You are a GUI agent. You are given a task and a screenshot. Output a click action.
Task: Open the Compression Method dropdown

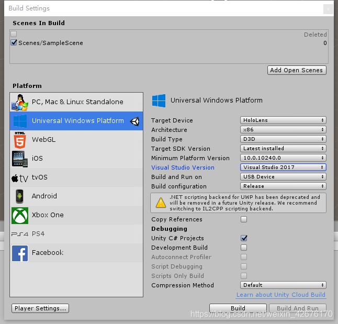(x=283, y=285)
